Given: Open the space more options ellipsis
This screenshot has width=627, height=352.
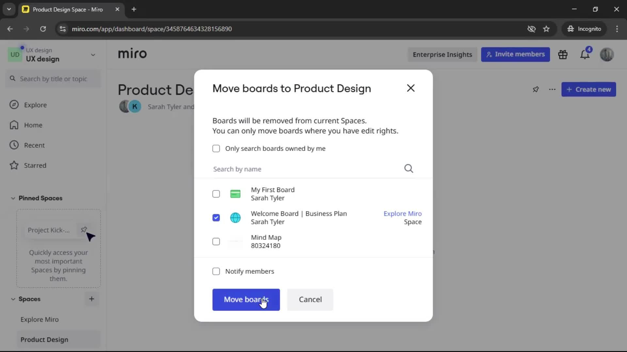Looking at the screenshot, I should tap(552, 89).
